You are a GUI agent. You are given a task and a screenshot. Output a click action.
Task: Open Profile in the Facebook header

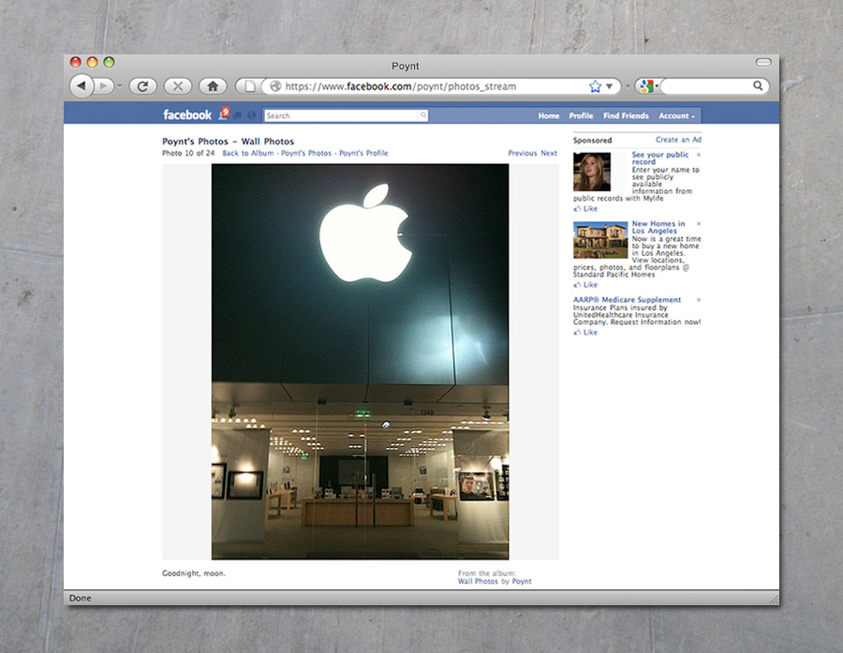[581, 115]
